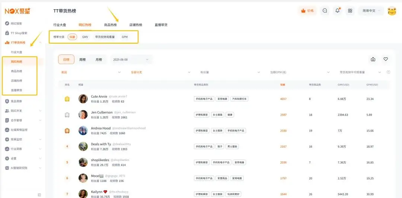Click the help question mark beside the filters
The width and height of the screenshot is (402, 198).
388,72
